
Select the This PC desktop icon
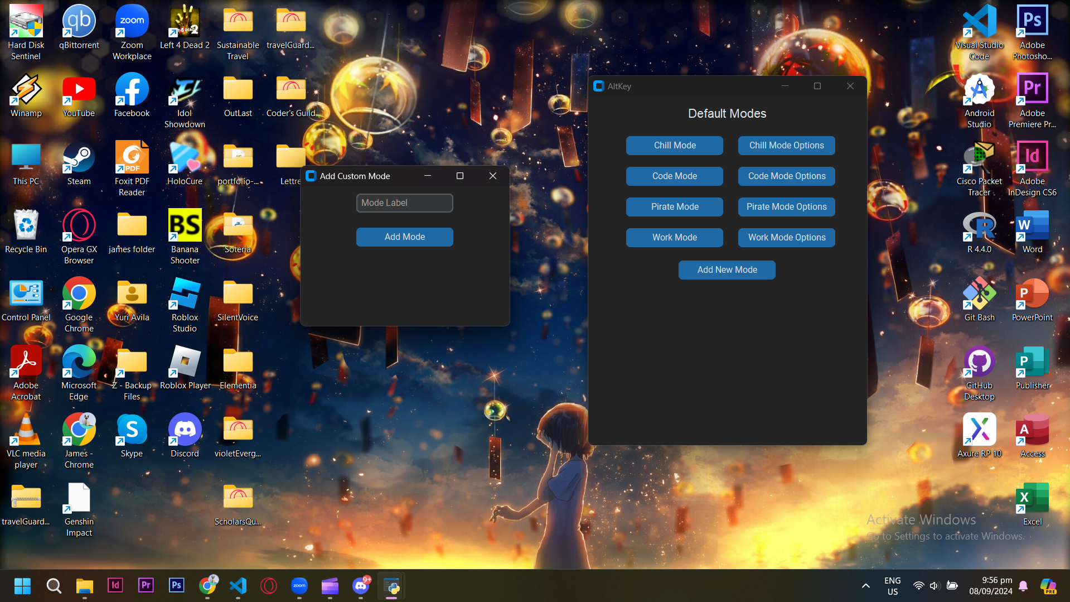(x=26, y=163)
